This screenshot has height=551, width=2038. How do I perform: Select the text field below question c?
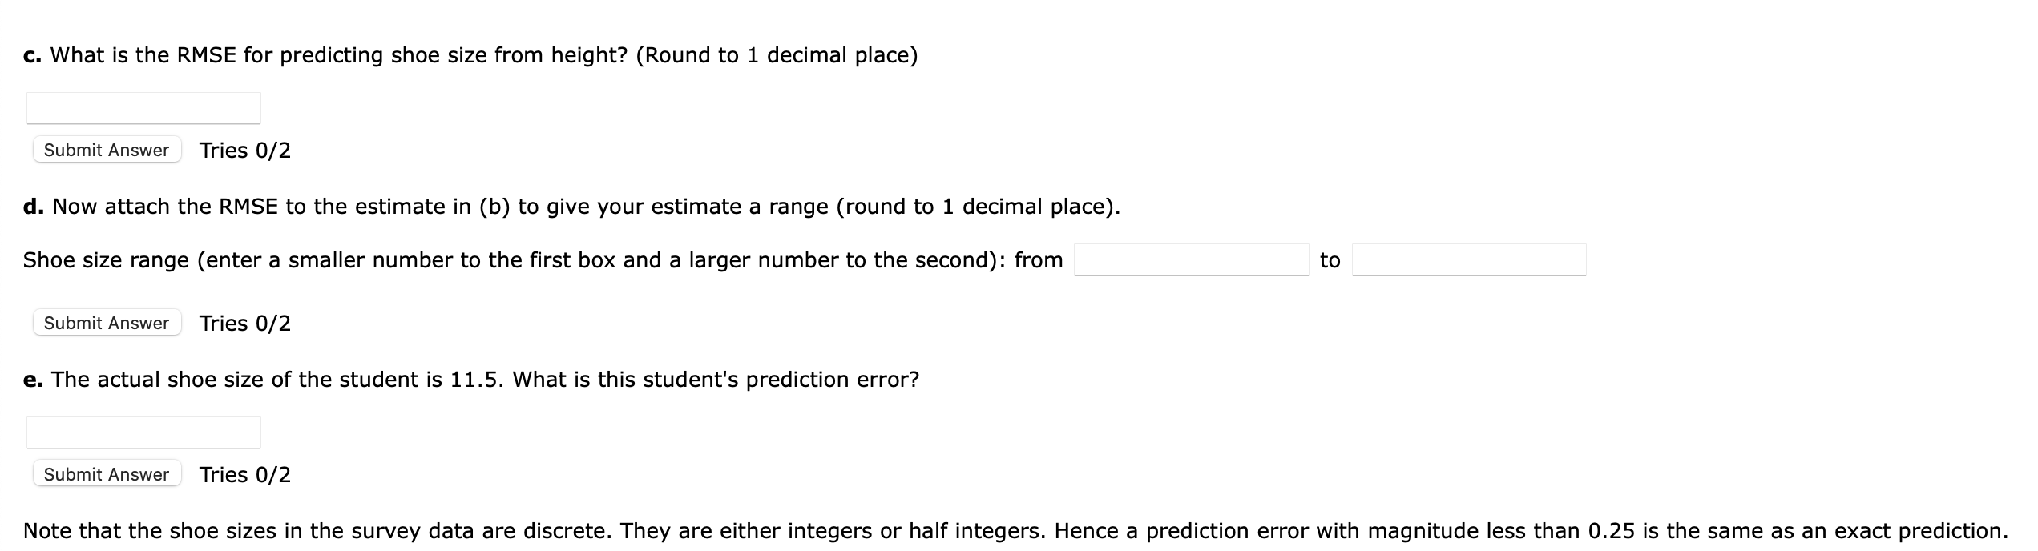coord(143,107)
